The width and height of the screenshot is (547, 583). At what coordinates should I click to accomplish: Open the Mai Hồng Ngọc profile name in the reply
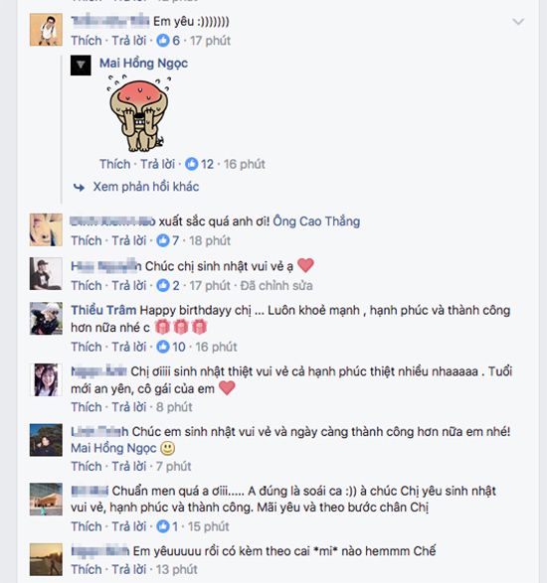144,64
